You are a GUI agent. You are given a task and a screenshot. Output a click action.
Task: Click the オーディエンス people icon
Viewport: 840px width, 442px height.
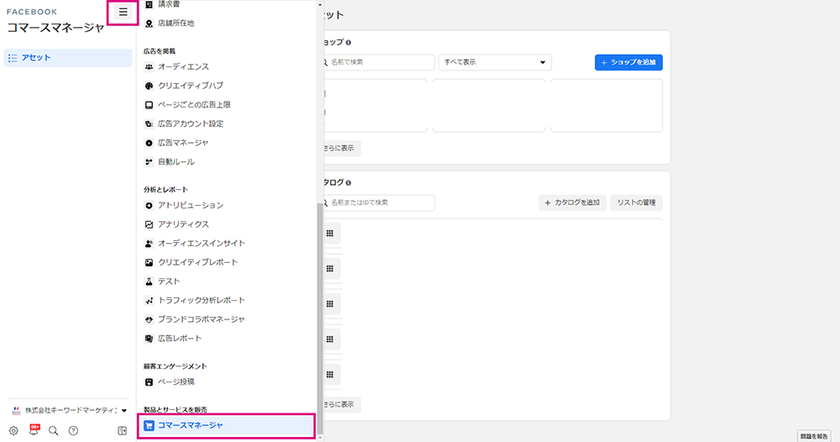(x=149, y=67)
